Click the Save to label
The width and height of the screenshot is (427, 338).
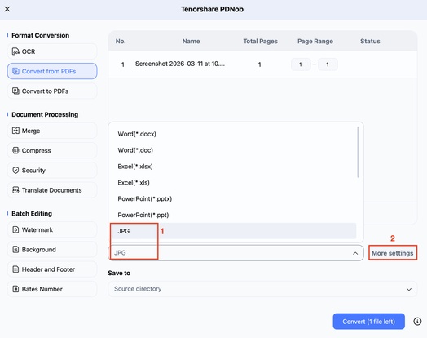tap(119, 273)
